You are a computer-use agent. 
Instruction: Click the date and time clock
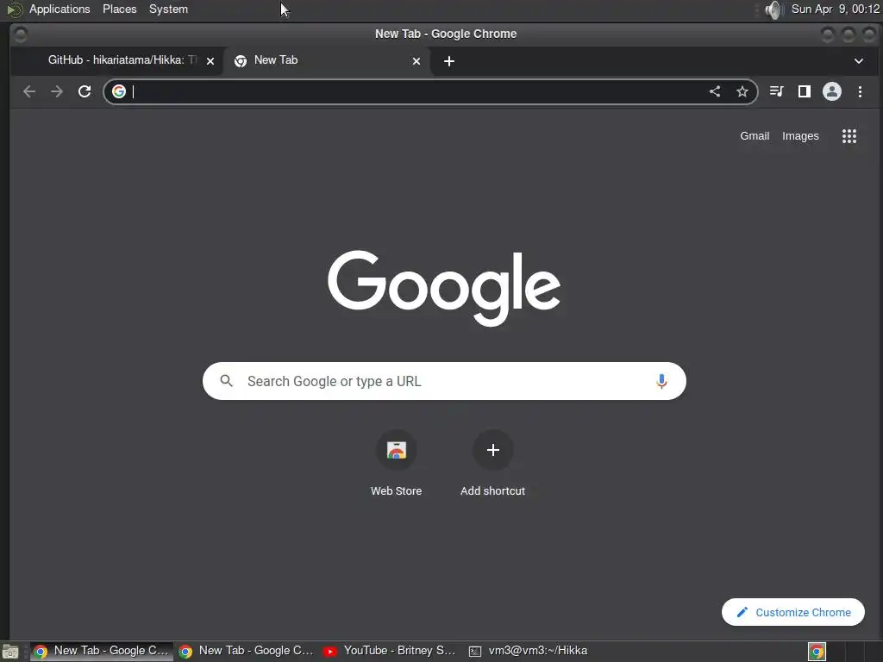(x=835, y=9)
